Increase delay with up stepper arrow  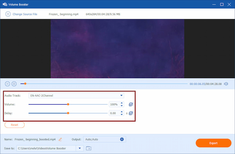122,112
